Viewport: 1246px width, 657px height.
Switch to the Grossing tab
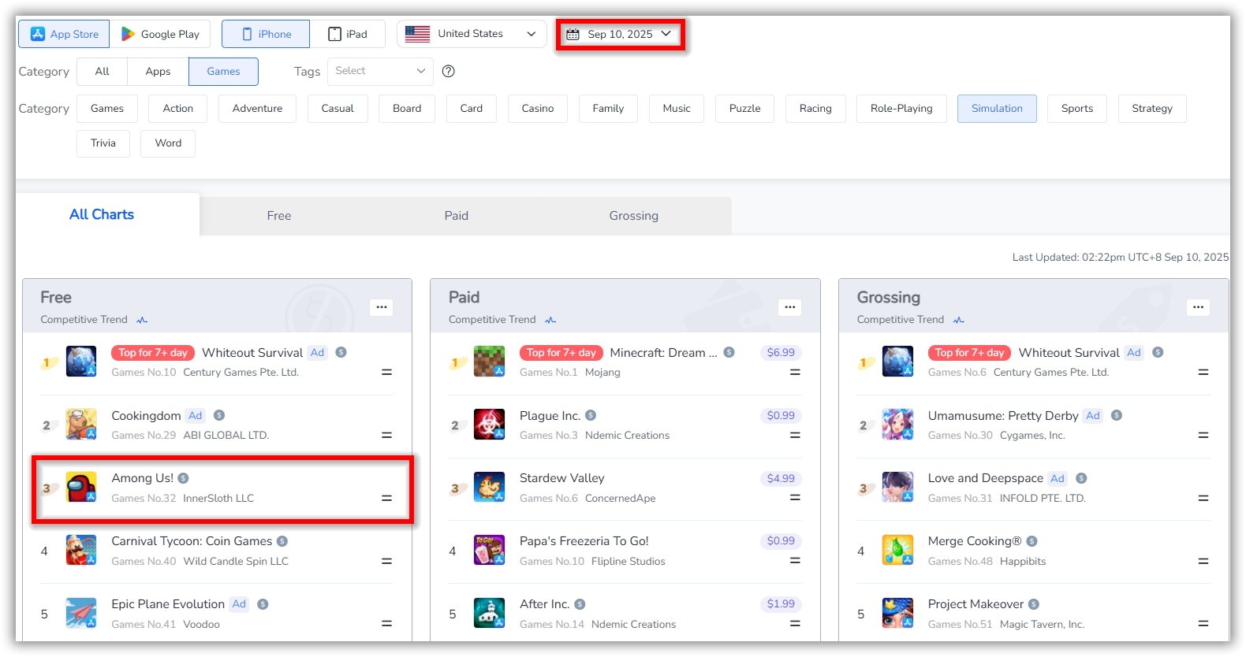(x=634, y=216)
